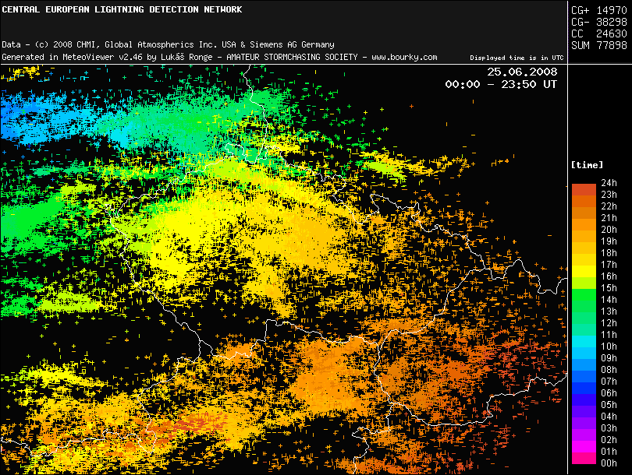This screenshot has height=475, width=632.
Task: Click the '[time]' legend heading
Action: tap(588, 165)
